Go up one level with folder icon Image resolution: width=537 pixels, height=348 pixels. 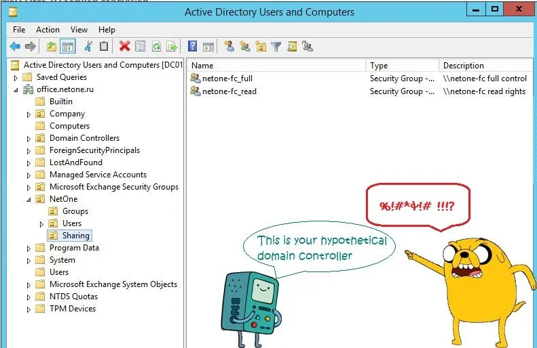[52, 46]
